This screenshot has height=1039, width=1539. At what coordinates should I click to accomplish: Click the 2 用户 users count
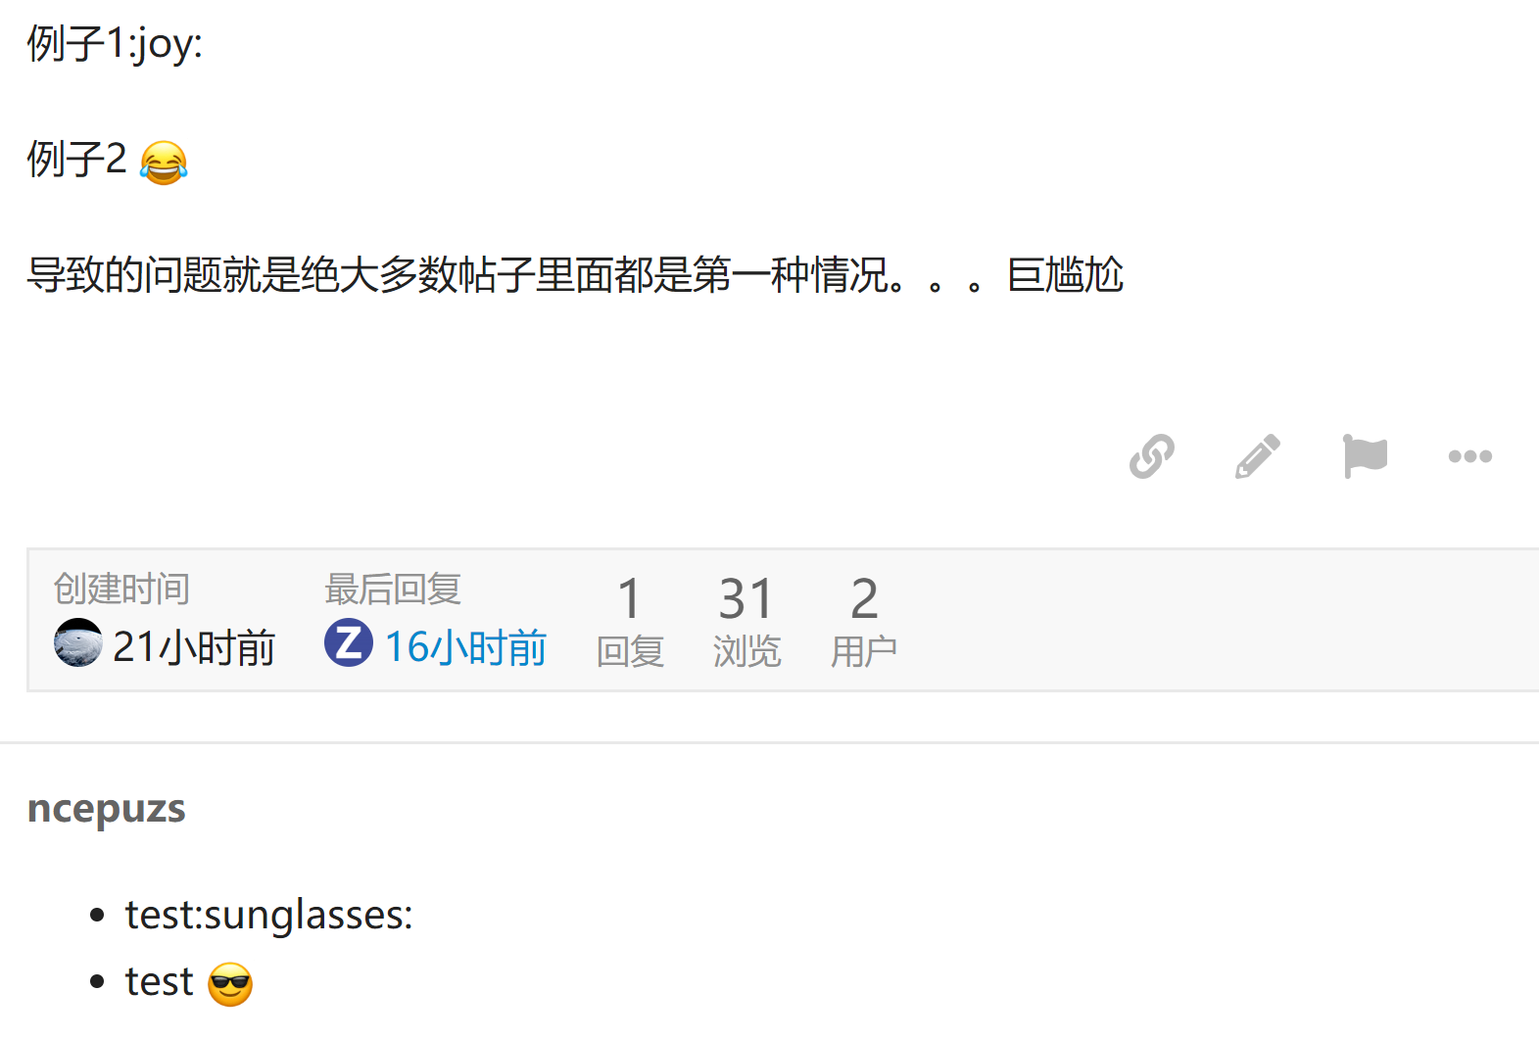(x=864, y=622)
